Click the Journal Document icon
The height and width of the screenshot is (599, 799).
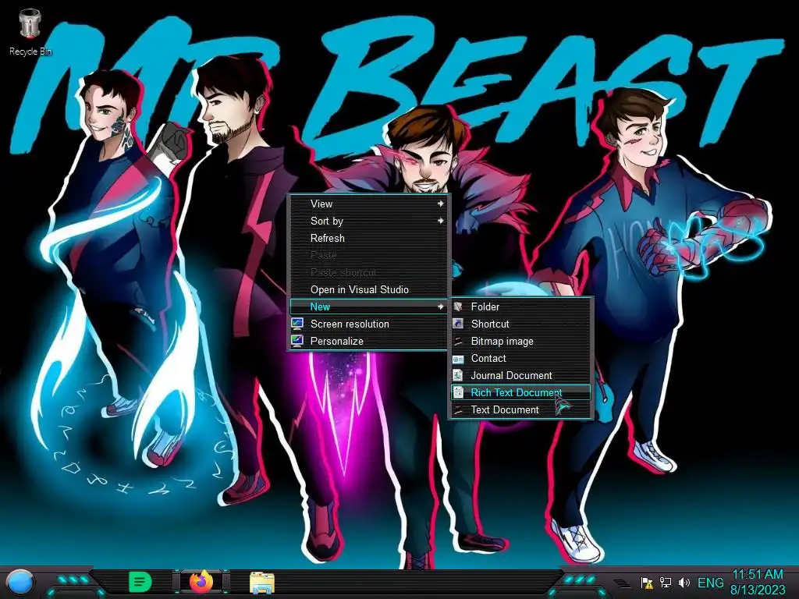point(458,375)
